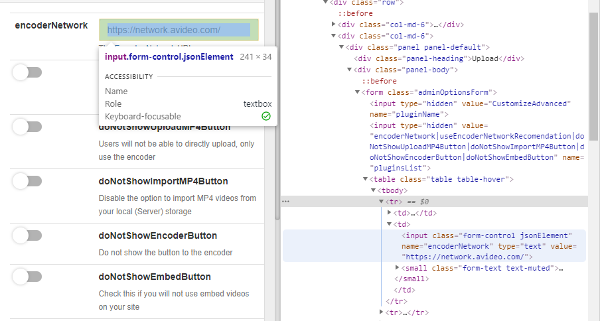Collapse the expanded td node

click(x=389, y=224)
